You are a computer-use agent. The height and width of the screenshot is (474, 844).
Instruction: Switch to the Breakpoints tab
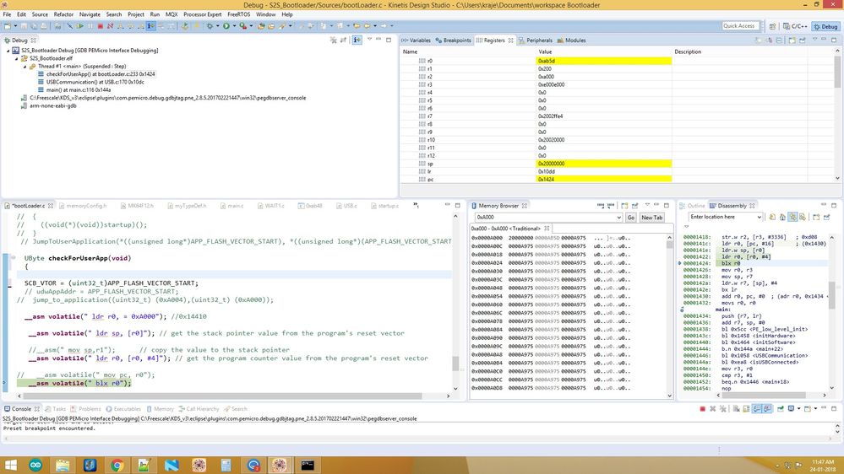453,40
